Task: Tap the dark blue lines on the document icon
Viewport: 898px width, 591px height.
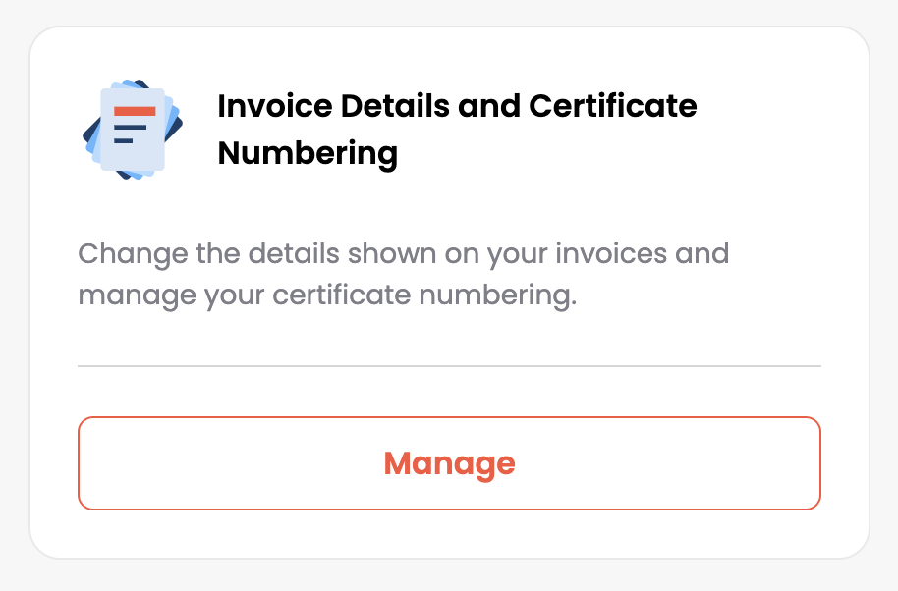Action: pos(130,134)
